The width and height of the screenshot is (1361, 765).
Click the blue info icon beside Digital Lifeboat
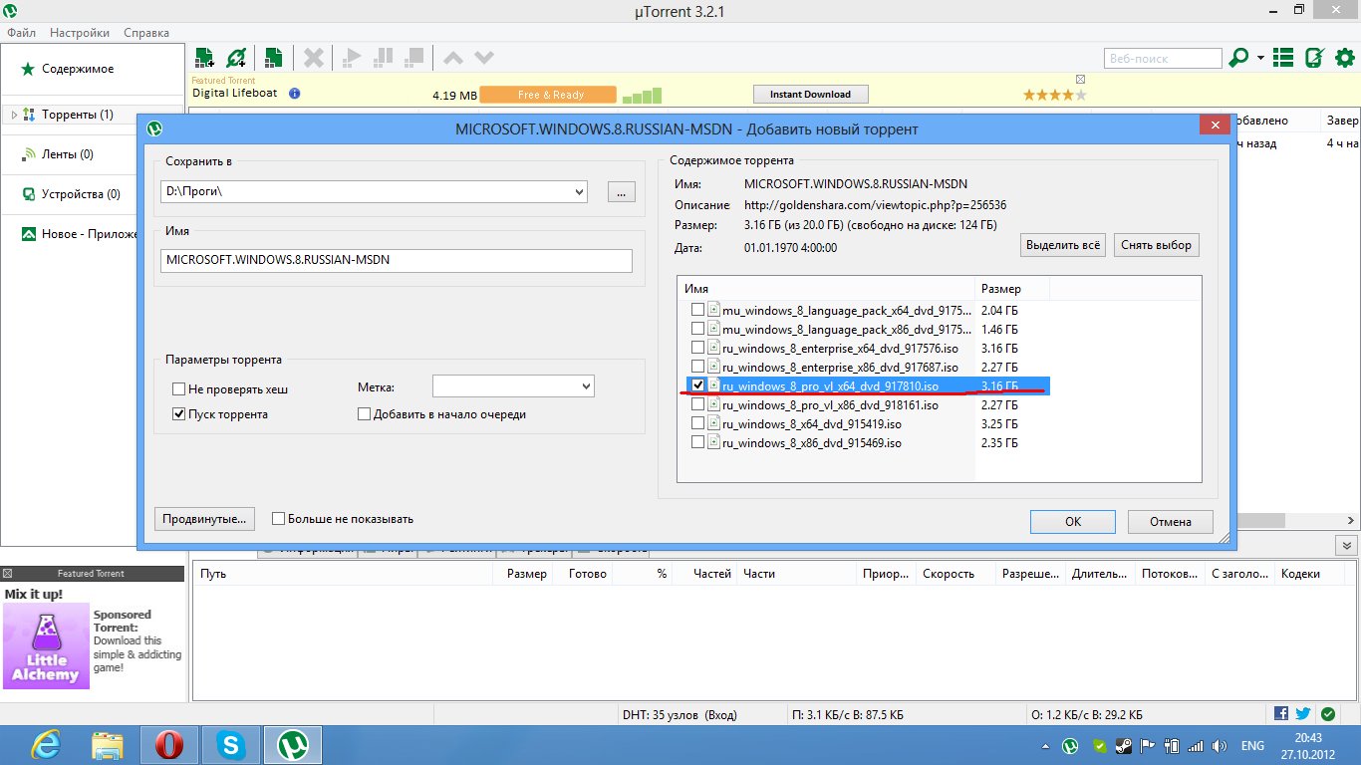(296, 94)
